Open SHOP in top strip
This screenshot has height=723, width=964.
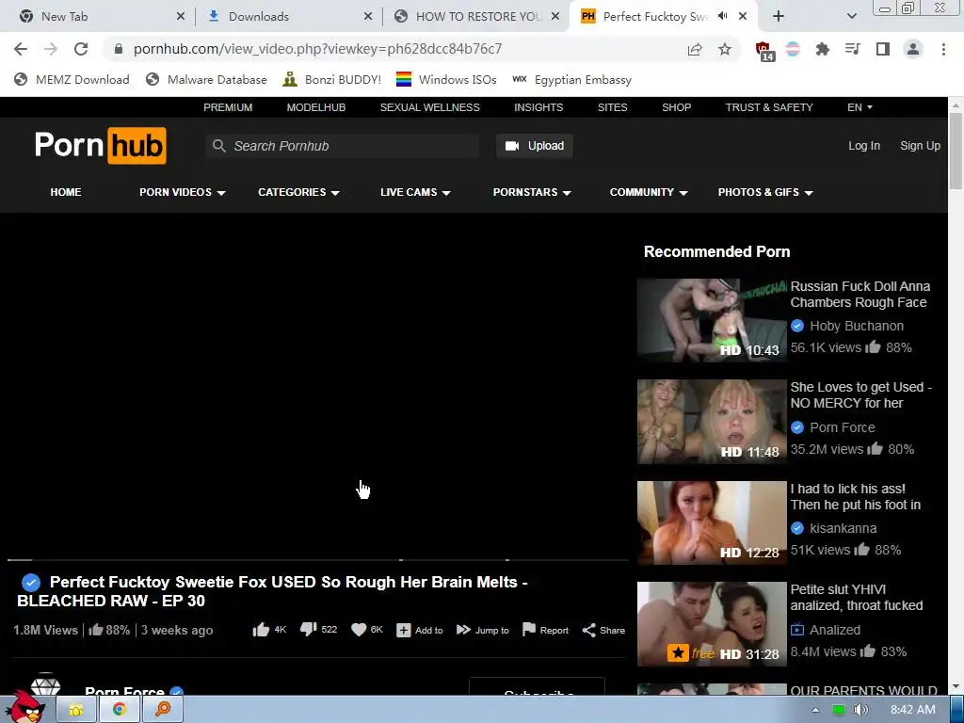point(676,107)
